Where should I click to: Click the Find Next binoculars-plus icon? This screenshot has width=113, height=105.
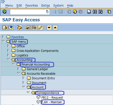coord(101,12)
